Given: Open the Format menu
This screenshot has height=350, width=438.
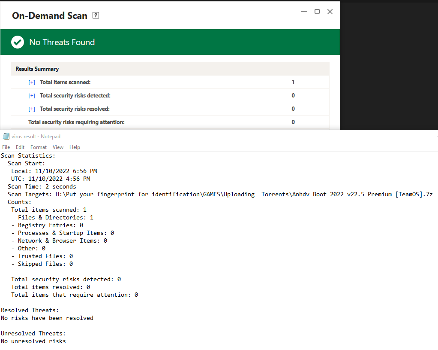Looking at the screenshot, I should tap(39, 147).
